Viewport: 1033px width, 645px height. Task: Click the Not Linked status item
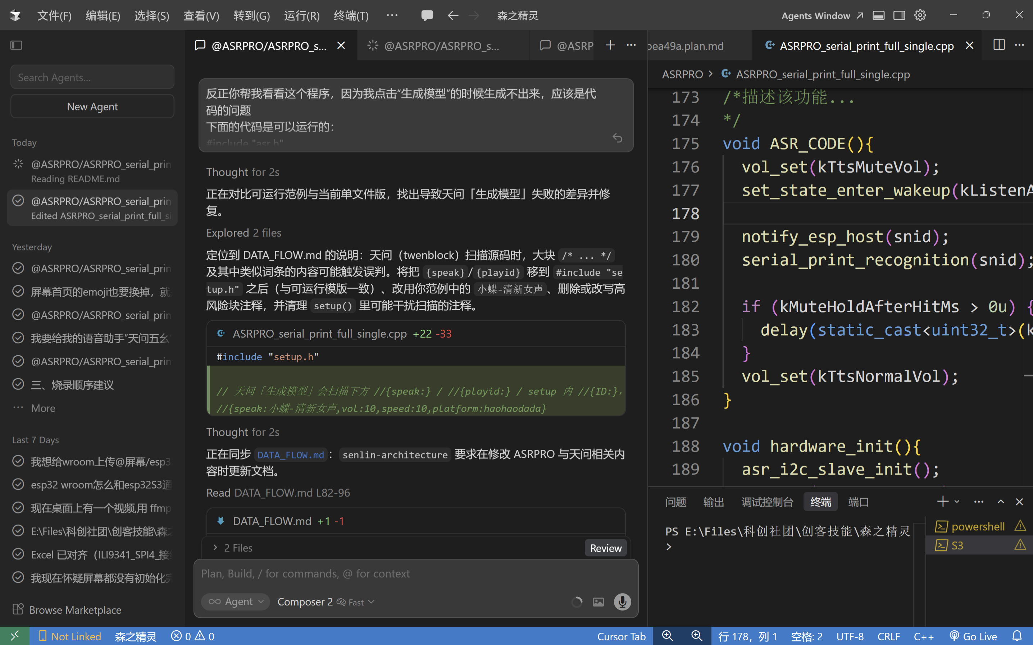[69, 636]
